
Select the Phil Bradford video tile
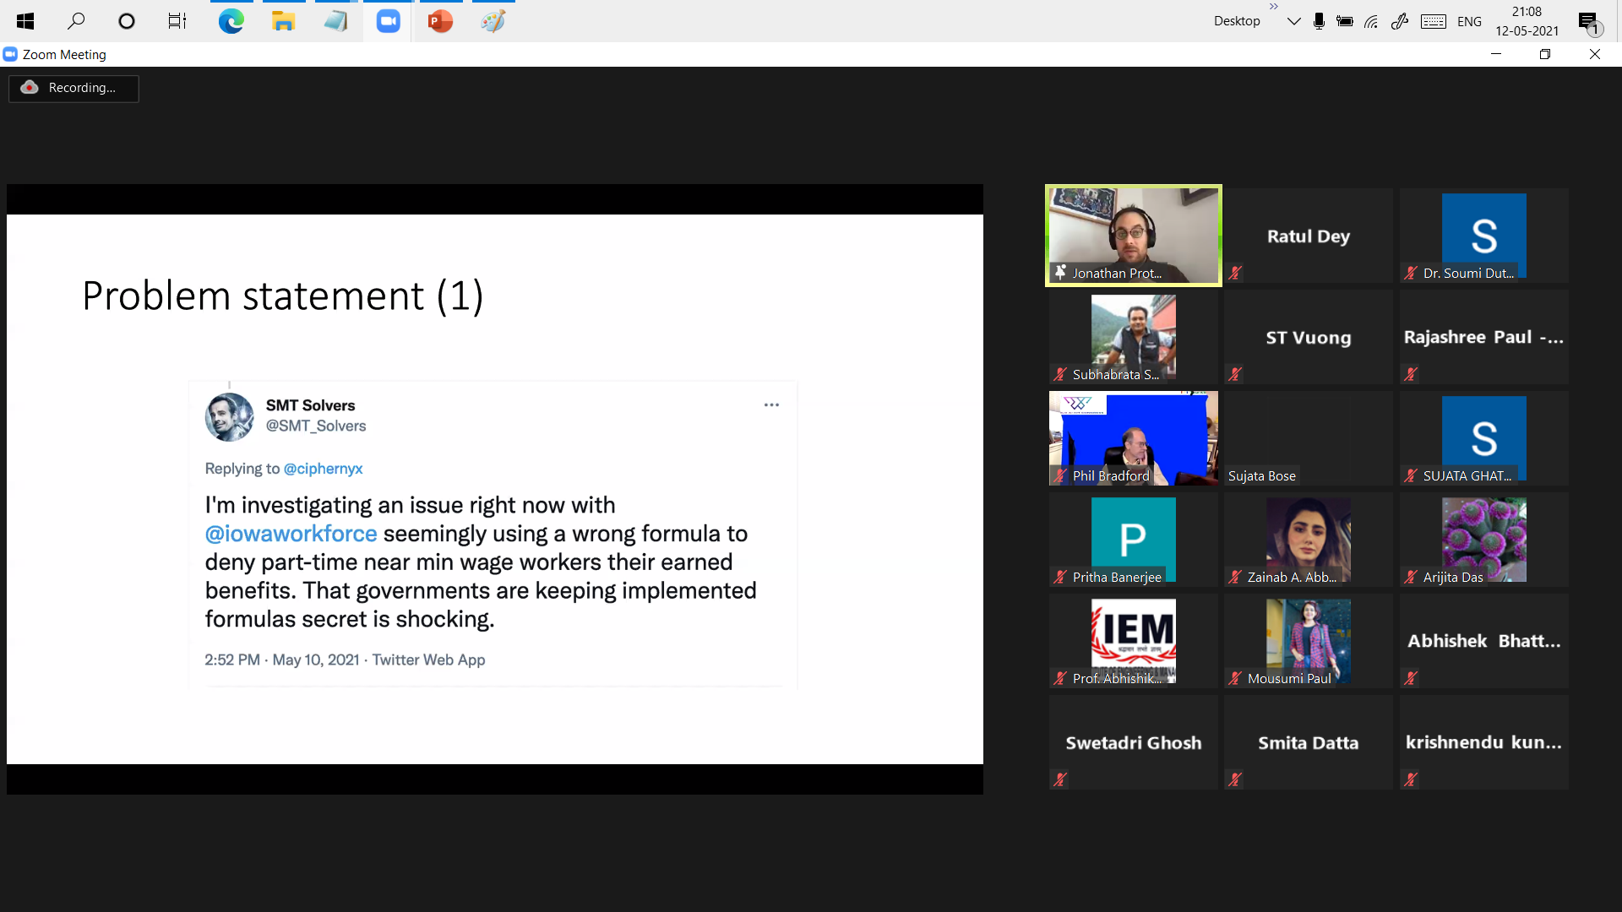(1133, 438)
